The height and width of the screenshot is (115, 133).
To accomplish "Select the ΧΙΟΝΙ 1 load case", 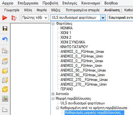I will point(66,33).
